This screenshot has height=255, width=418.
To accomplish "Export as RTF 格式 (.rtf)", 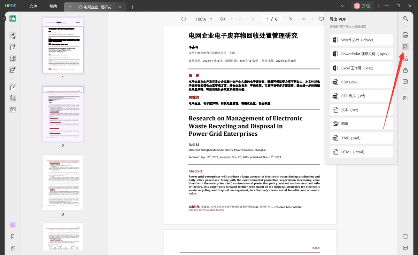I will point(361,96).
